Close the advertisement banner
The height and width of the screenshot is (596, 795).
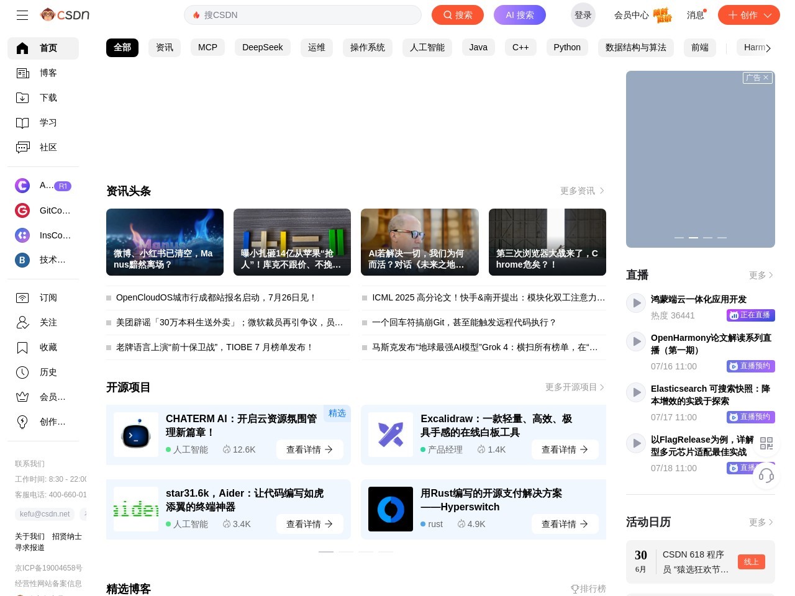click(x=766, y=78)
